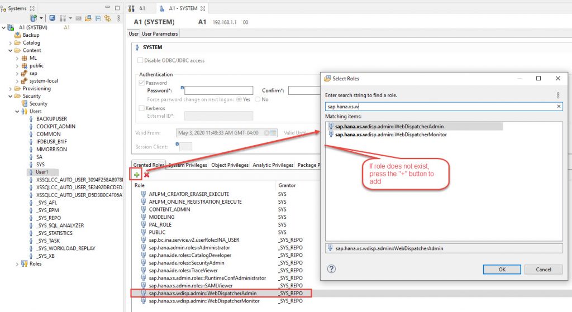The height and width of the screenshot is (312, 572).
Task: Enable the Kerberos authentication checkbox
Action: (141, 108)
